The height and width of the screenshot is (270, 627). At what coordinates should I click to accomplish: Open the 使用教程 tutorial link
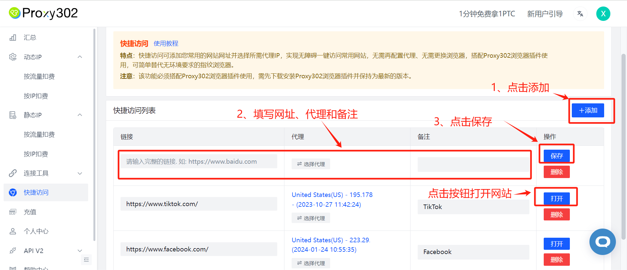pos(166,43)
